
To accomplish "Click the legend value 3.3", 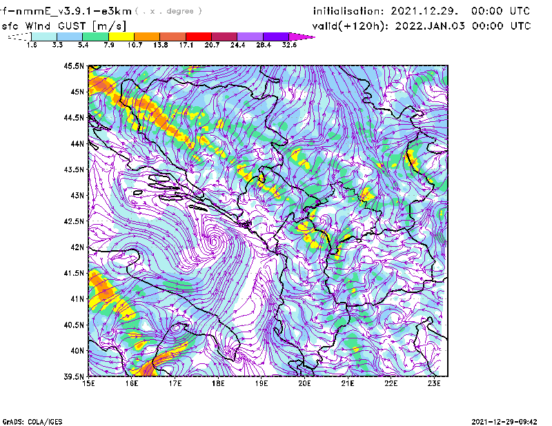I will pyautogui.click(x=57, y=45).
